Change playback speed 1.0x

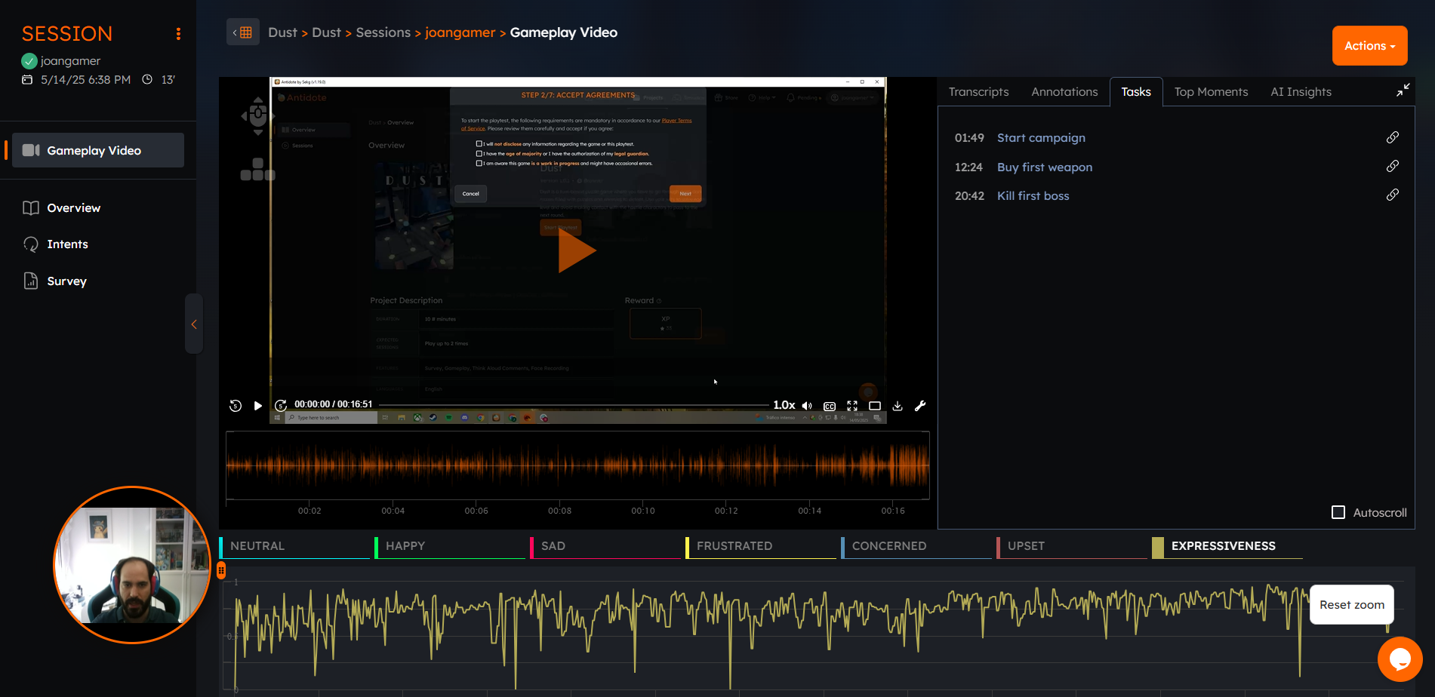pyautogui.click(x=784, y=405)
